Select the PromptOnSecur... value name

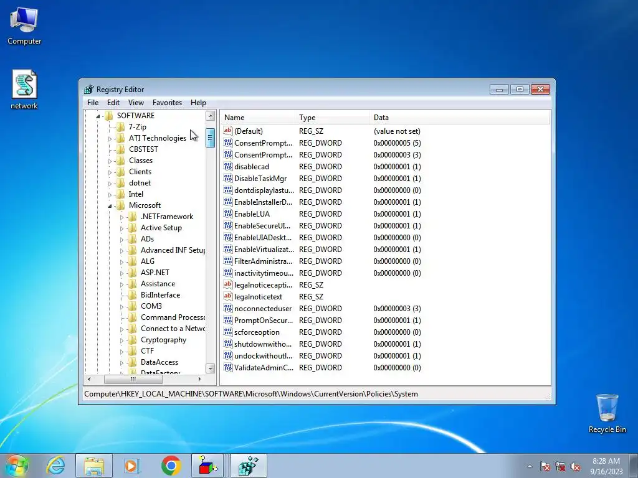[264, 320]
